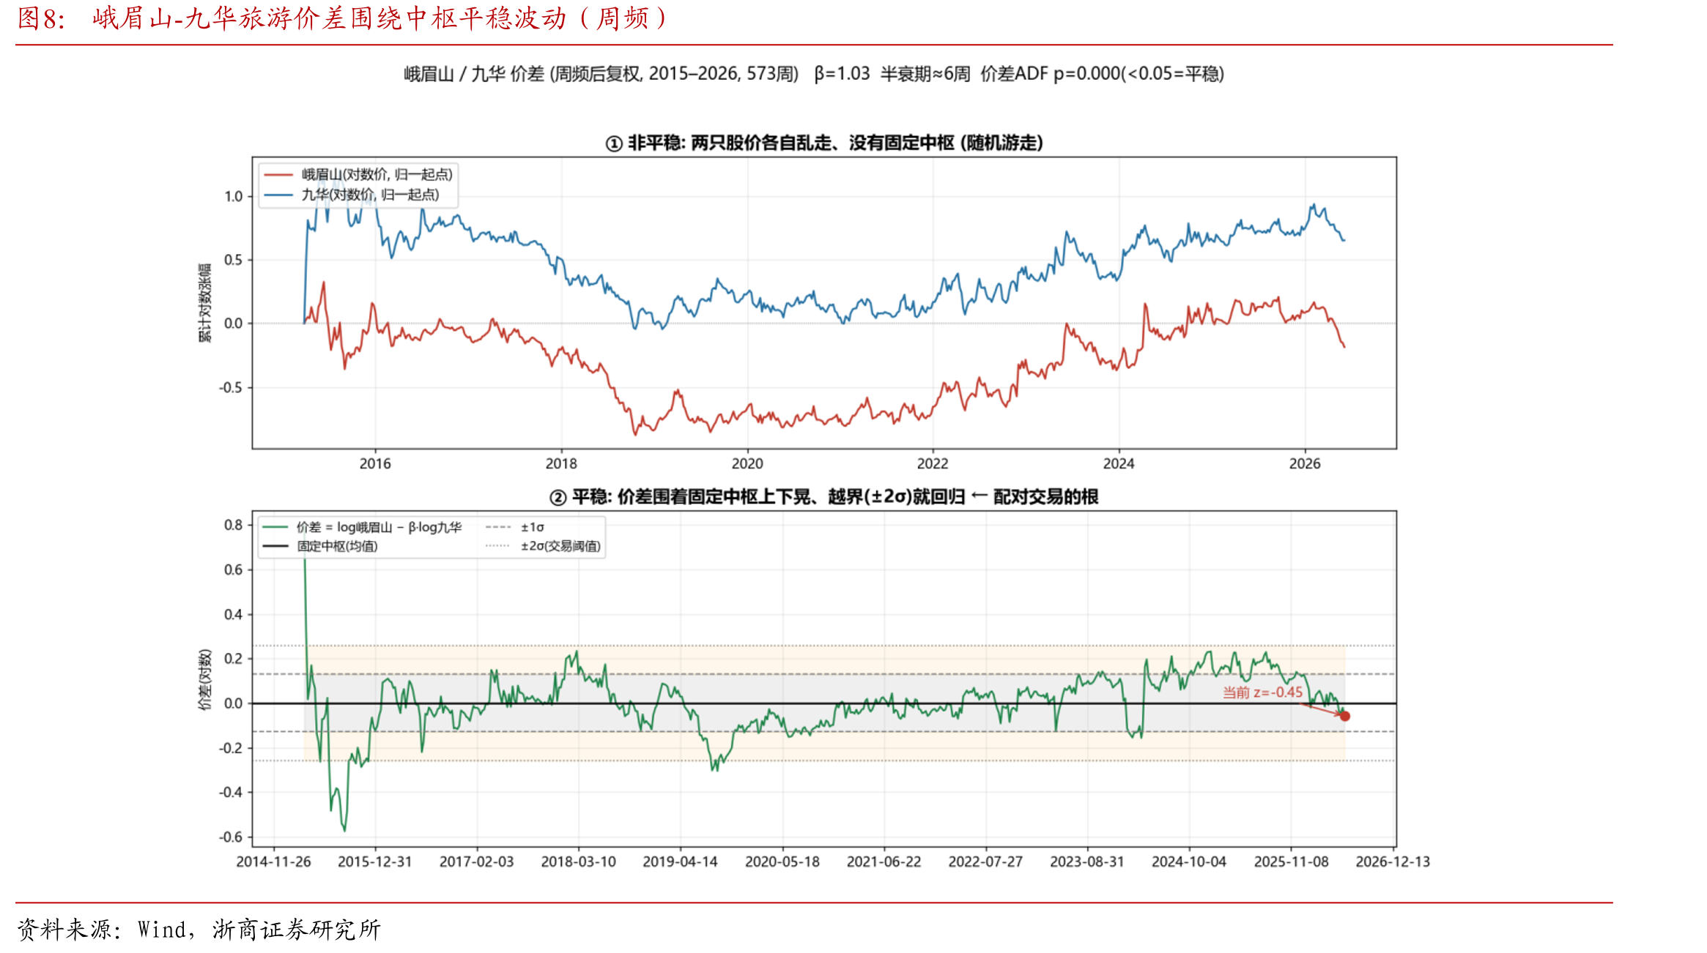The height and width of the screenshot is (953, 1707).
Task: Click the 价差(对数) y-axis label
Action: pyautogui.click(x=204, y=679)
